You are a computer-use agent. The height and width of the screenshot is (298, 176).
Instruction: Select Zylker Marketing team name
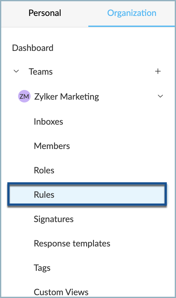click(67, 97)
